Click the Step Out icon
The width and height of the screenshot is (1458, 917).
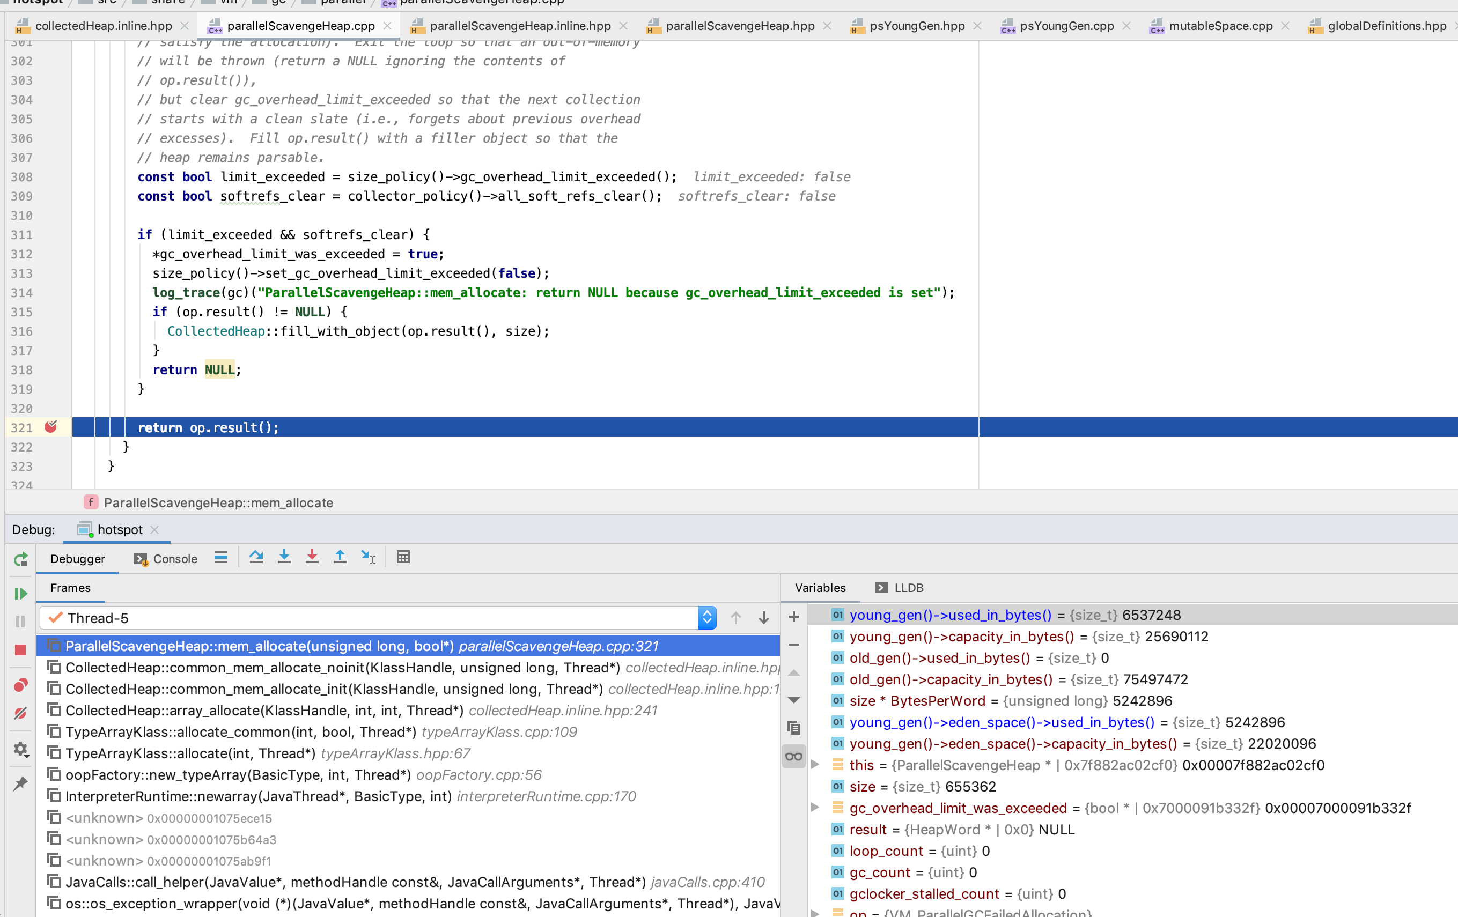click(340, 557)
